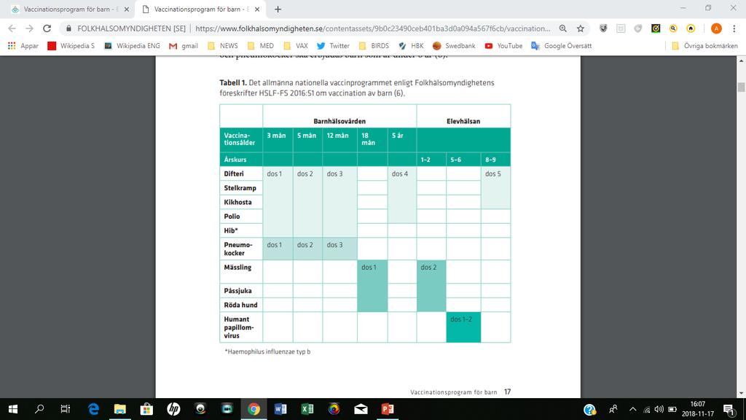The image size is (746, 420).
Task: Click the page scrollbar thumb
Action: (741, 87)
